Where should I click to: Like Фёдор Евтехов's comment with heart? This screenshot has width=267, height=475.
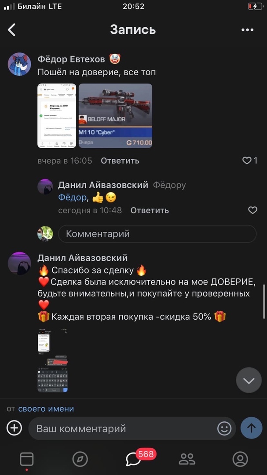click(247, 161)
